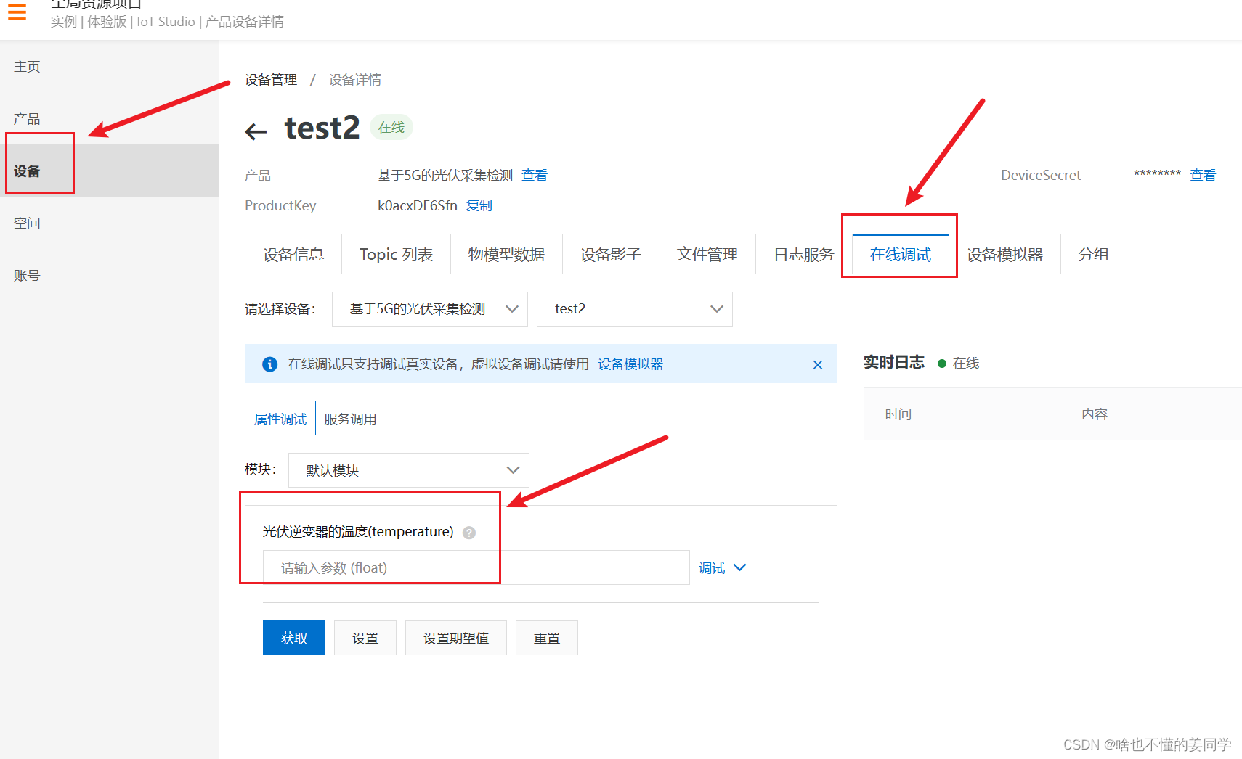1242x759 pixels.
Task: Open the product selector dropdown 基于5G的光伏采集检测
Action: point(429,308)
